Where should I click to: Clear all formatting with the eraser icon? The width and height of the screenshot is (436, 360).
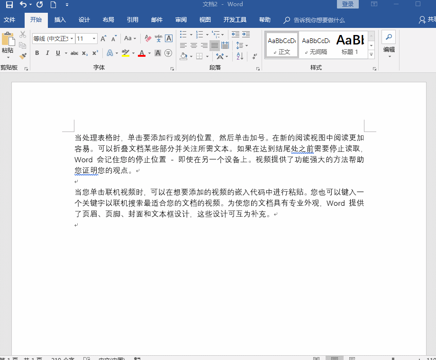[148, 38]
